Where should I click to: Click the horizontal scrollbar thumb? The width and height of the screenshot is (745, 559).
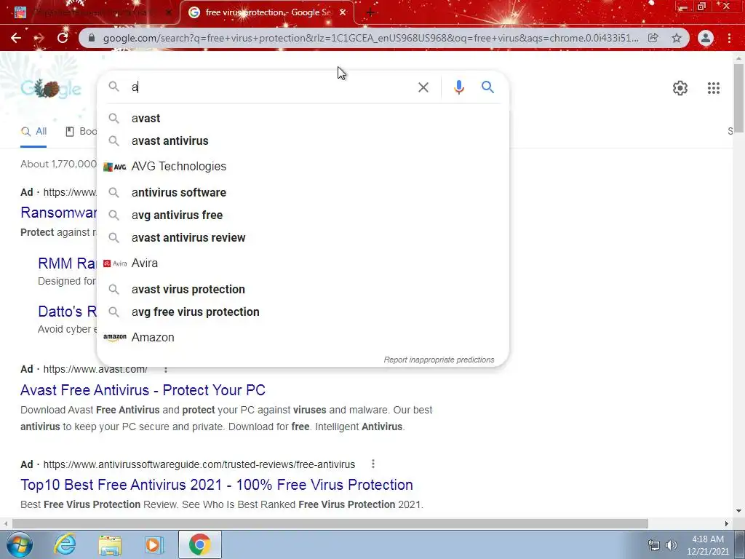[x=330, y=523]
